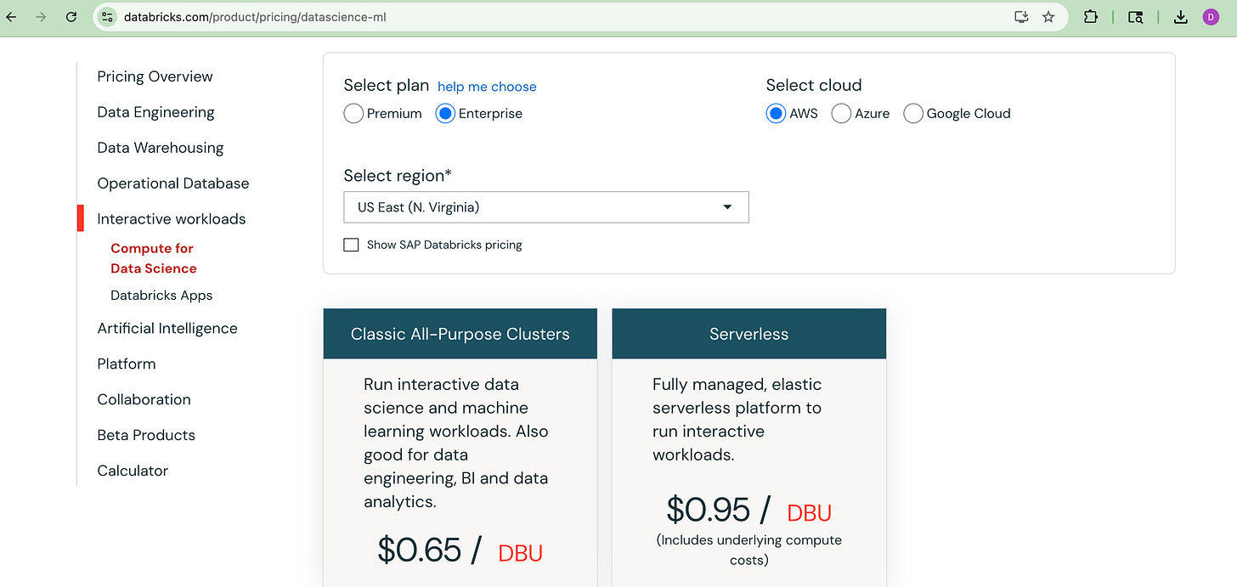Open Data Warehousing sidebar item
This screenshot has width=1237, height=587.
coord(161,148)
